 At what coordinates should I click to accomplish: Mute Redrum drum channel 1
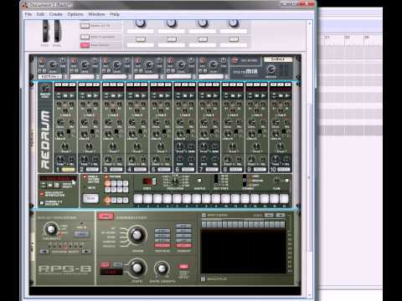tap(59, 84)
